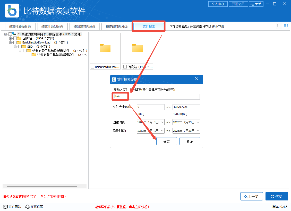Image resolution: width=291 pixels, height=211 pixels.
Task: Click the 恢复 recover button
Action: coord(277,196)
